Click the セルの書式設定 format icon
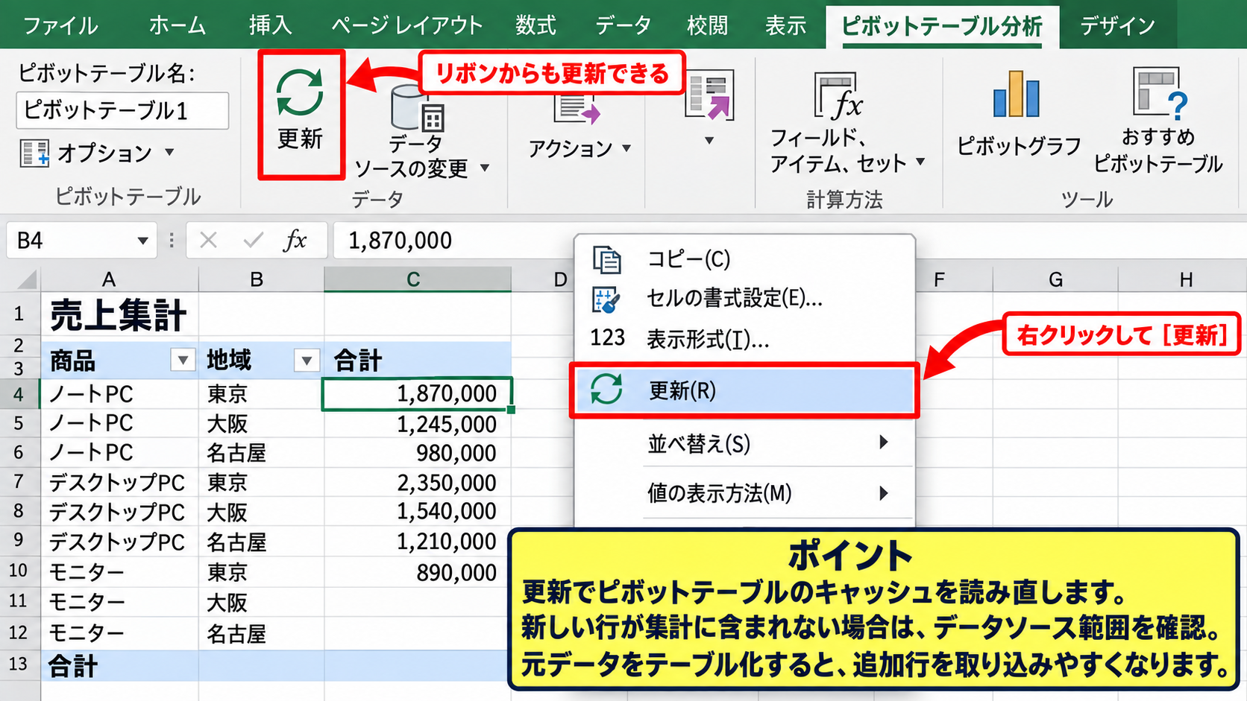 click(x=606, y=299)
